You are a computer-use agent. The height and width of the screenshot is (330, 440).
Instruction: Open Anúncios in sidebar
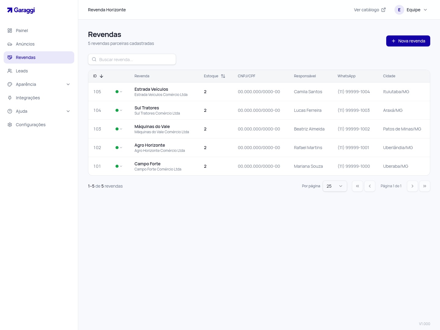(39, 44)
